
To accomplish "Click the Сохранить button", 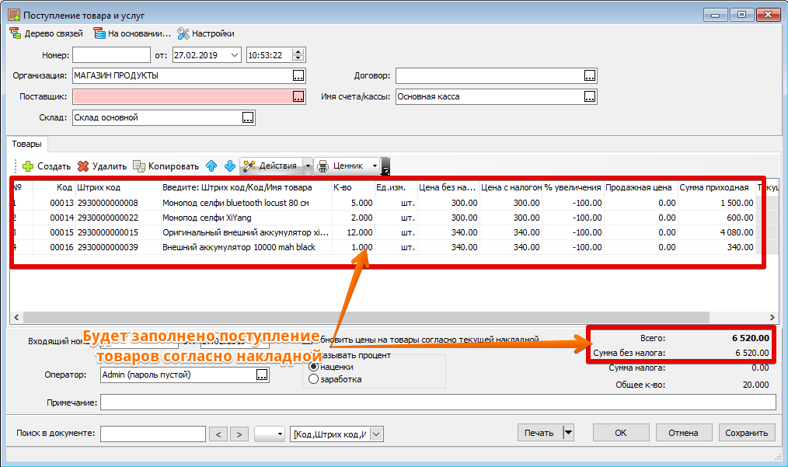I will pyautogui.click(x=746, y=432).
